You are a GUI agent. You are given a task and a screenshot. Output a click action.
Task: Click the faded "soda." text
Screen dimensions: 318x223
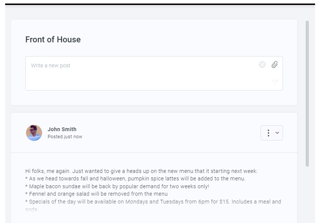[x=31, y=209]
